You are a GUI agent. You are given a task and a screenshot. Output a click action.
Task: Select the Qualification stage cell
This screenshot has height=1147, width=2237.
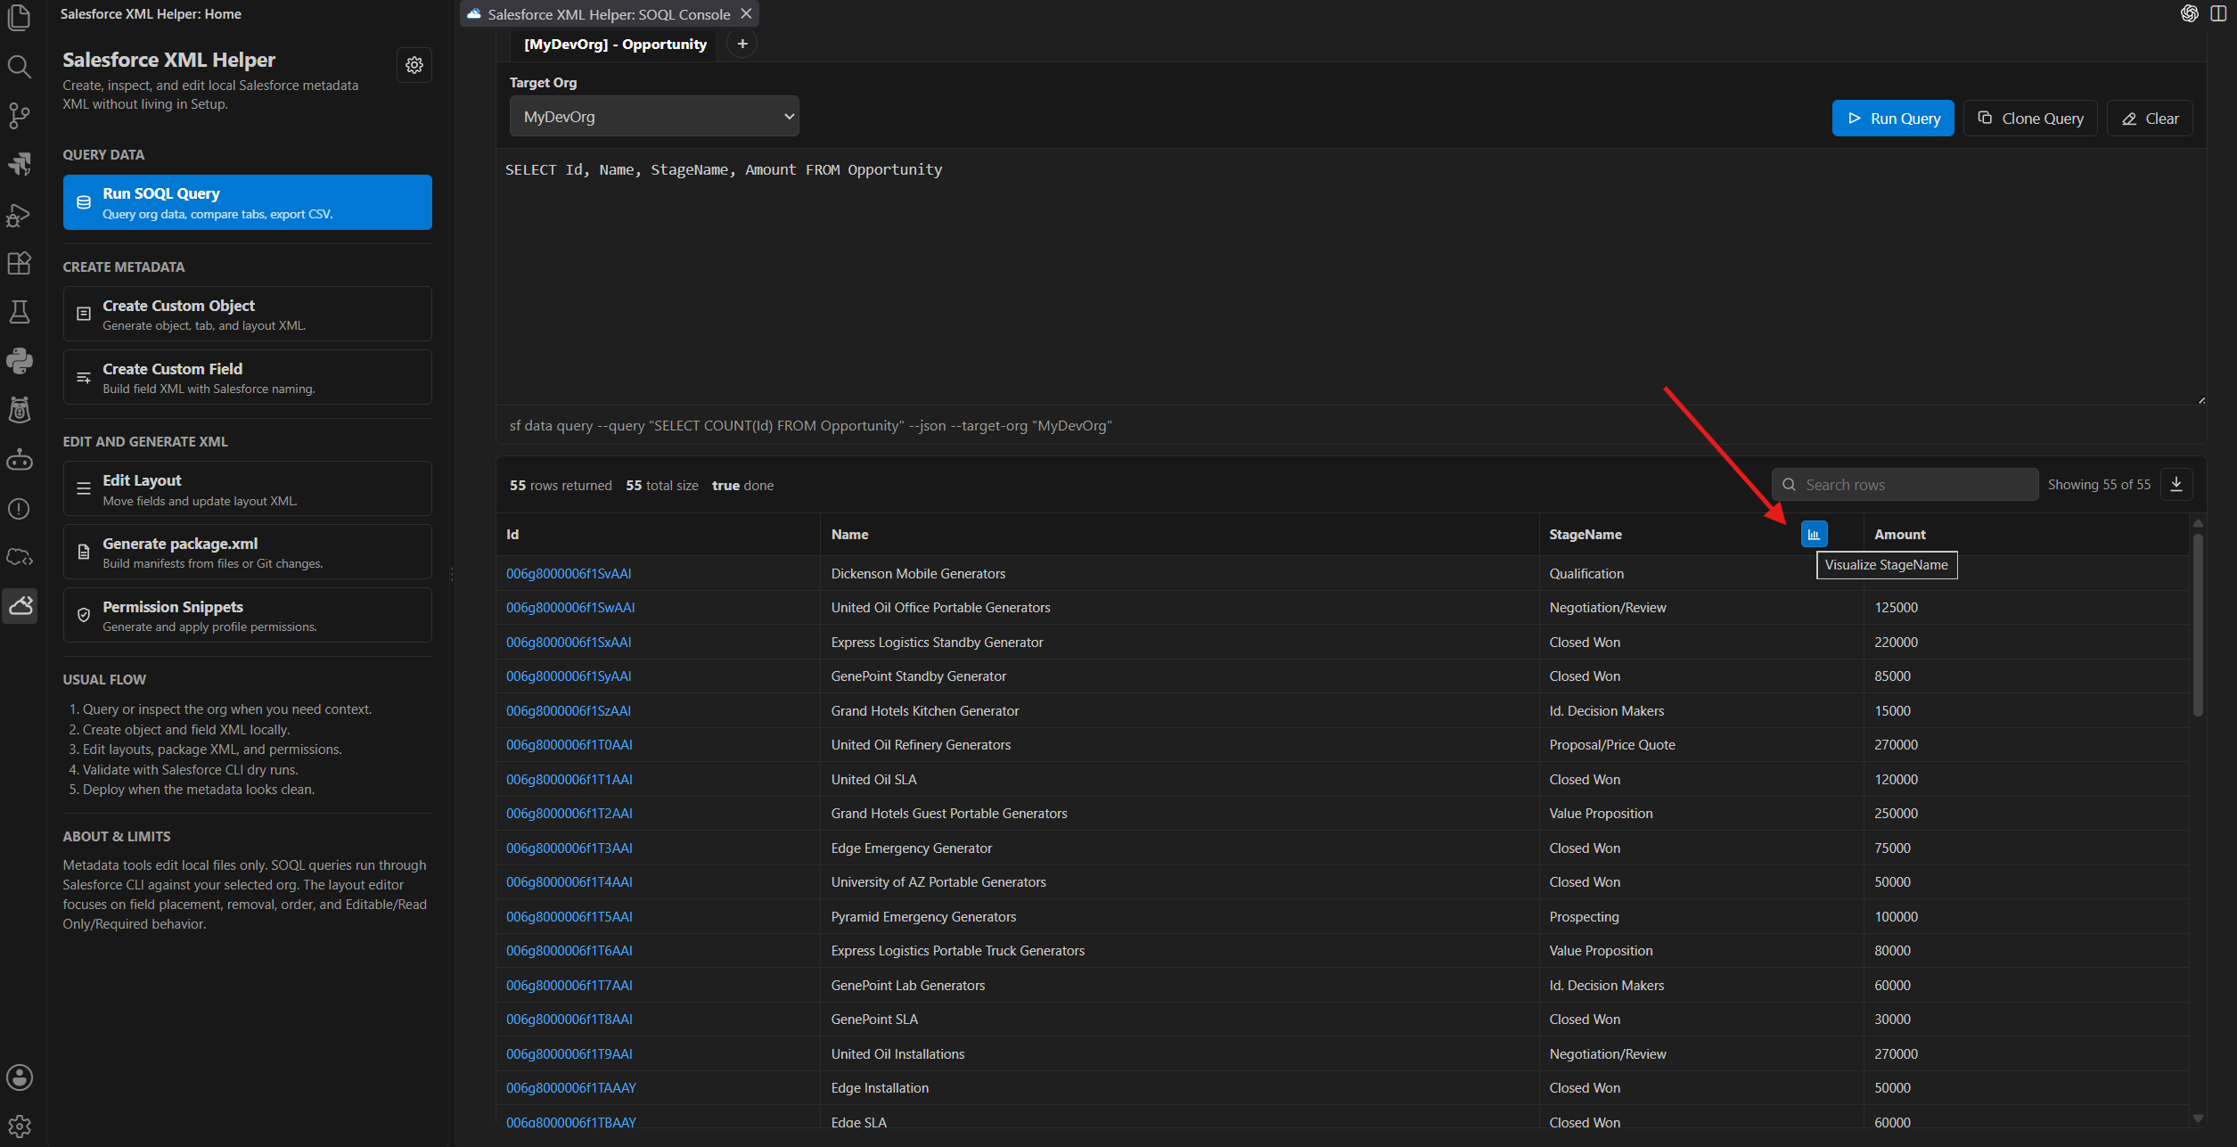point(1700,574)
